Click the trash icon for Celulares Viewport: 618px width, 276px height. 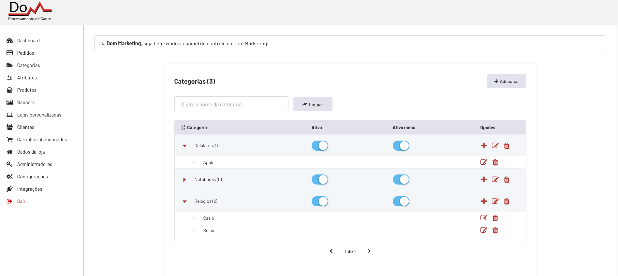coord(507,146)
